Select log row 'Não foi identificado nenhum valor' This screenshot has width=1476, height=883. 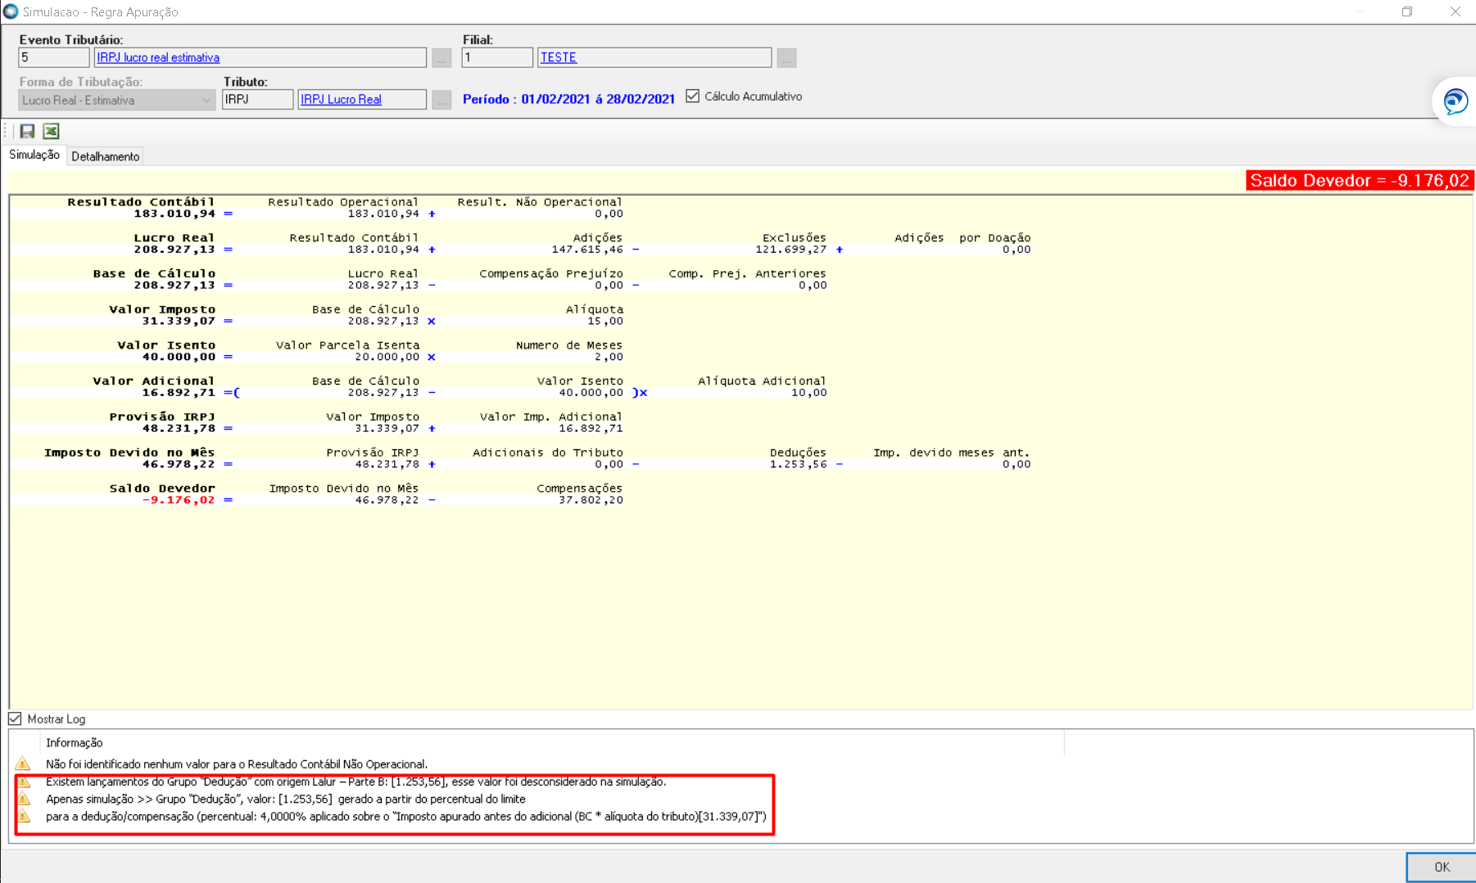pyautogui.click(x=237, y=764)
